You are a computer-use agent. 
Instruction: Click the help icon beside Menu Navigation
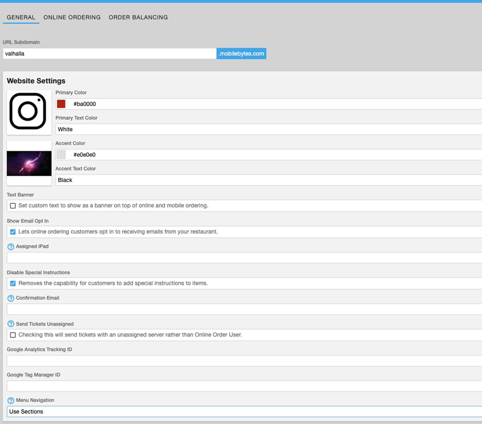point(10,401)
